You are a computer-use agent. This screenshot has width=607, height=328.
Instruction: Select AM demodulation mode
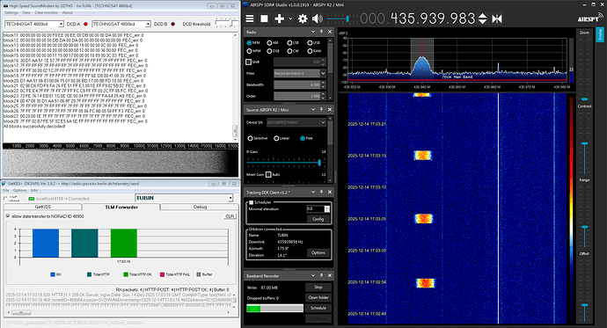click(x=269, y=43)
